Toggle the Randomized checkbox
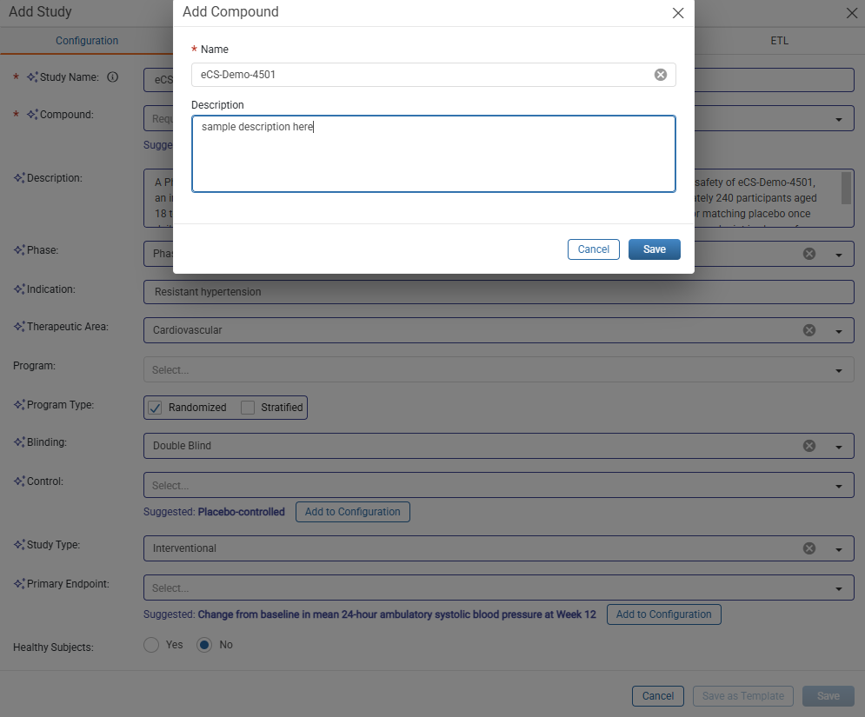The width and height of the screenshot is (865, 717). (x=155, y=408)
